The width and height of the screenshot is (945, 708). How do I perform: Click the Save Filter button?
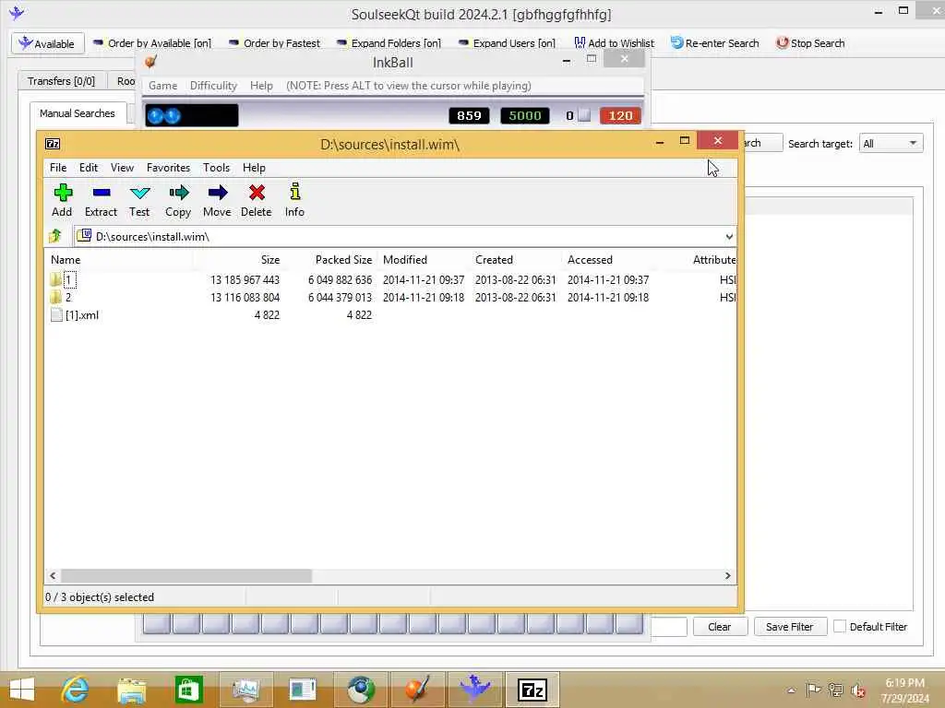[790, 627]
